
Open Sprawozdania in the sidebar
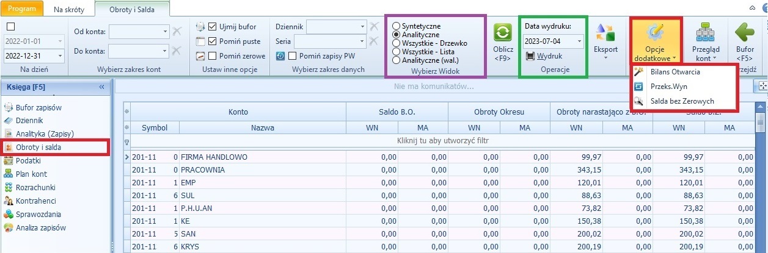coord(37,215)
